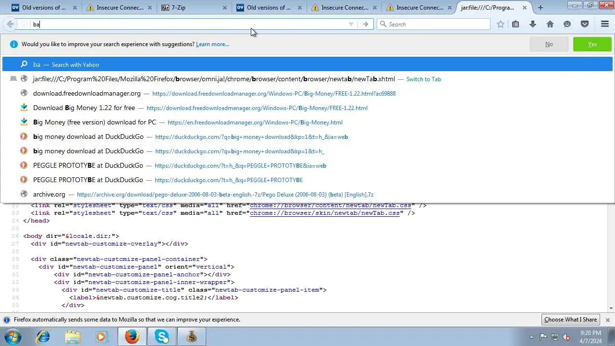Click Yes to enable search suggestions

[592, 44]
